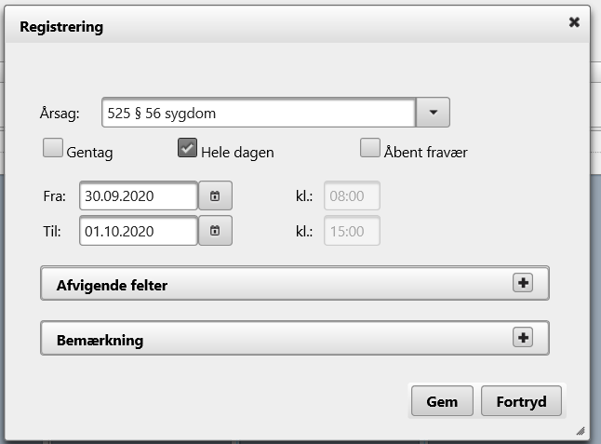Viewport: 601px width, 444px height.
Task: Uncheck the Hele dagen checkbox
Action: 187,149
